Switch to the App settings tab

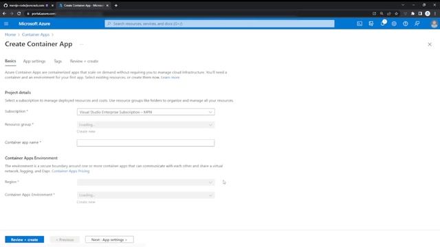(34, 61)
